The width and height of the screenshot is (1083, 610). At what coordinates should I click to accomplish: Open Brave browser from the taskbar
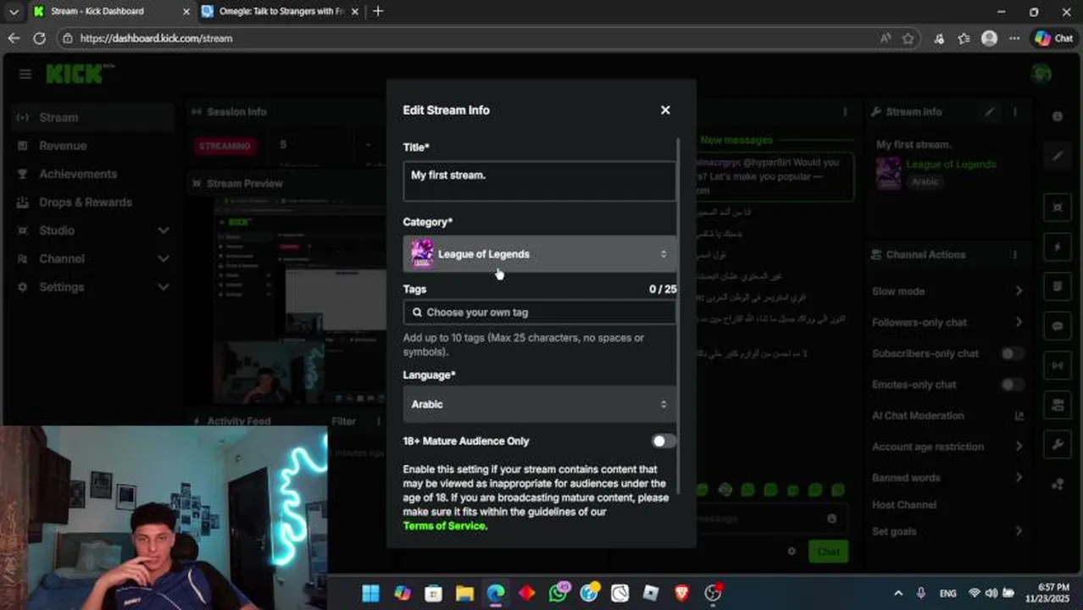point(681,593)
